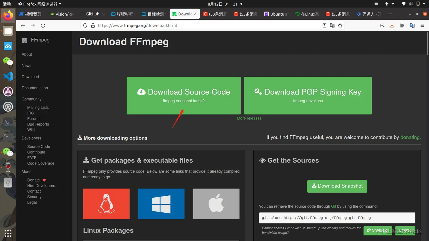Open the More releases link
The width and height of the screenshot is (429, 241).
(249, 118)
